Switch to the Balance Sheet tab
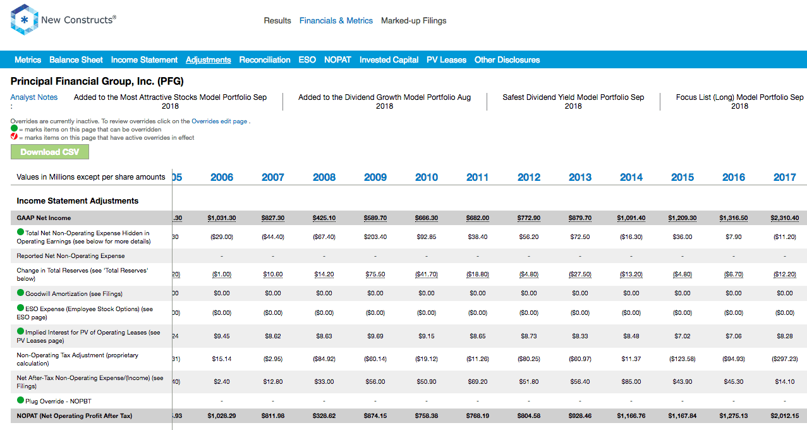 76,60
